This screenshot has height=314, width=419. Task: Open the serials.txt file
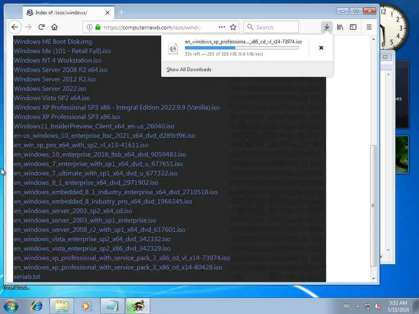pos(27,277)
